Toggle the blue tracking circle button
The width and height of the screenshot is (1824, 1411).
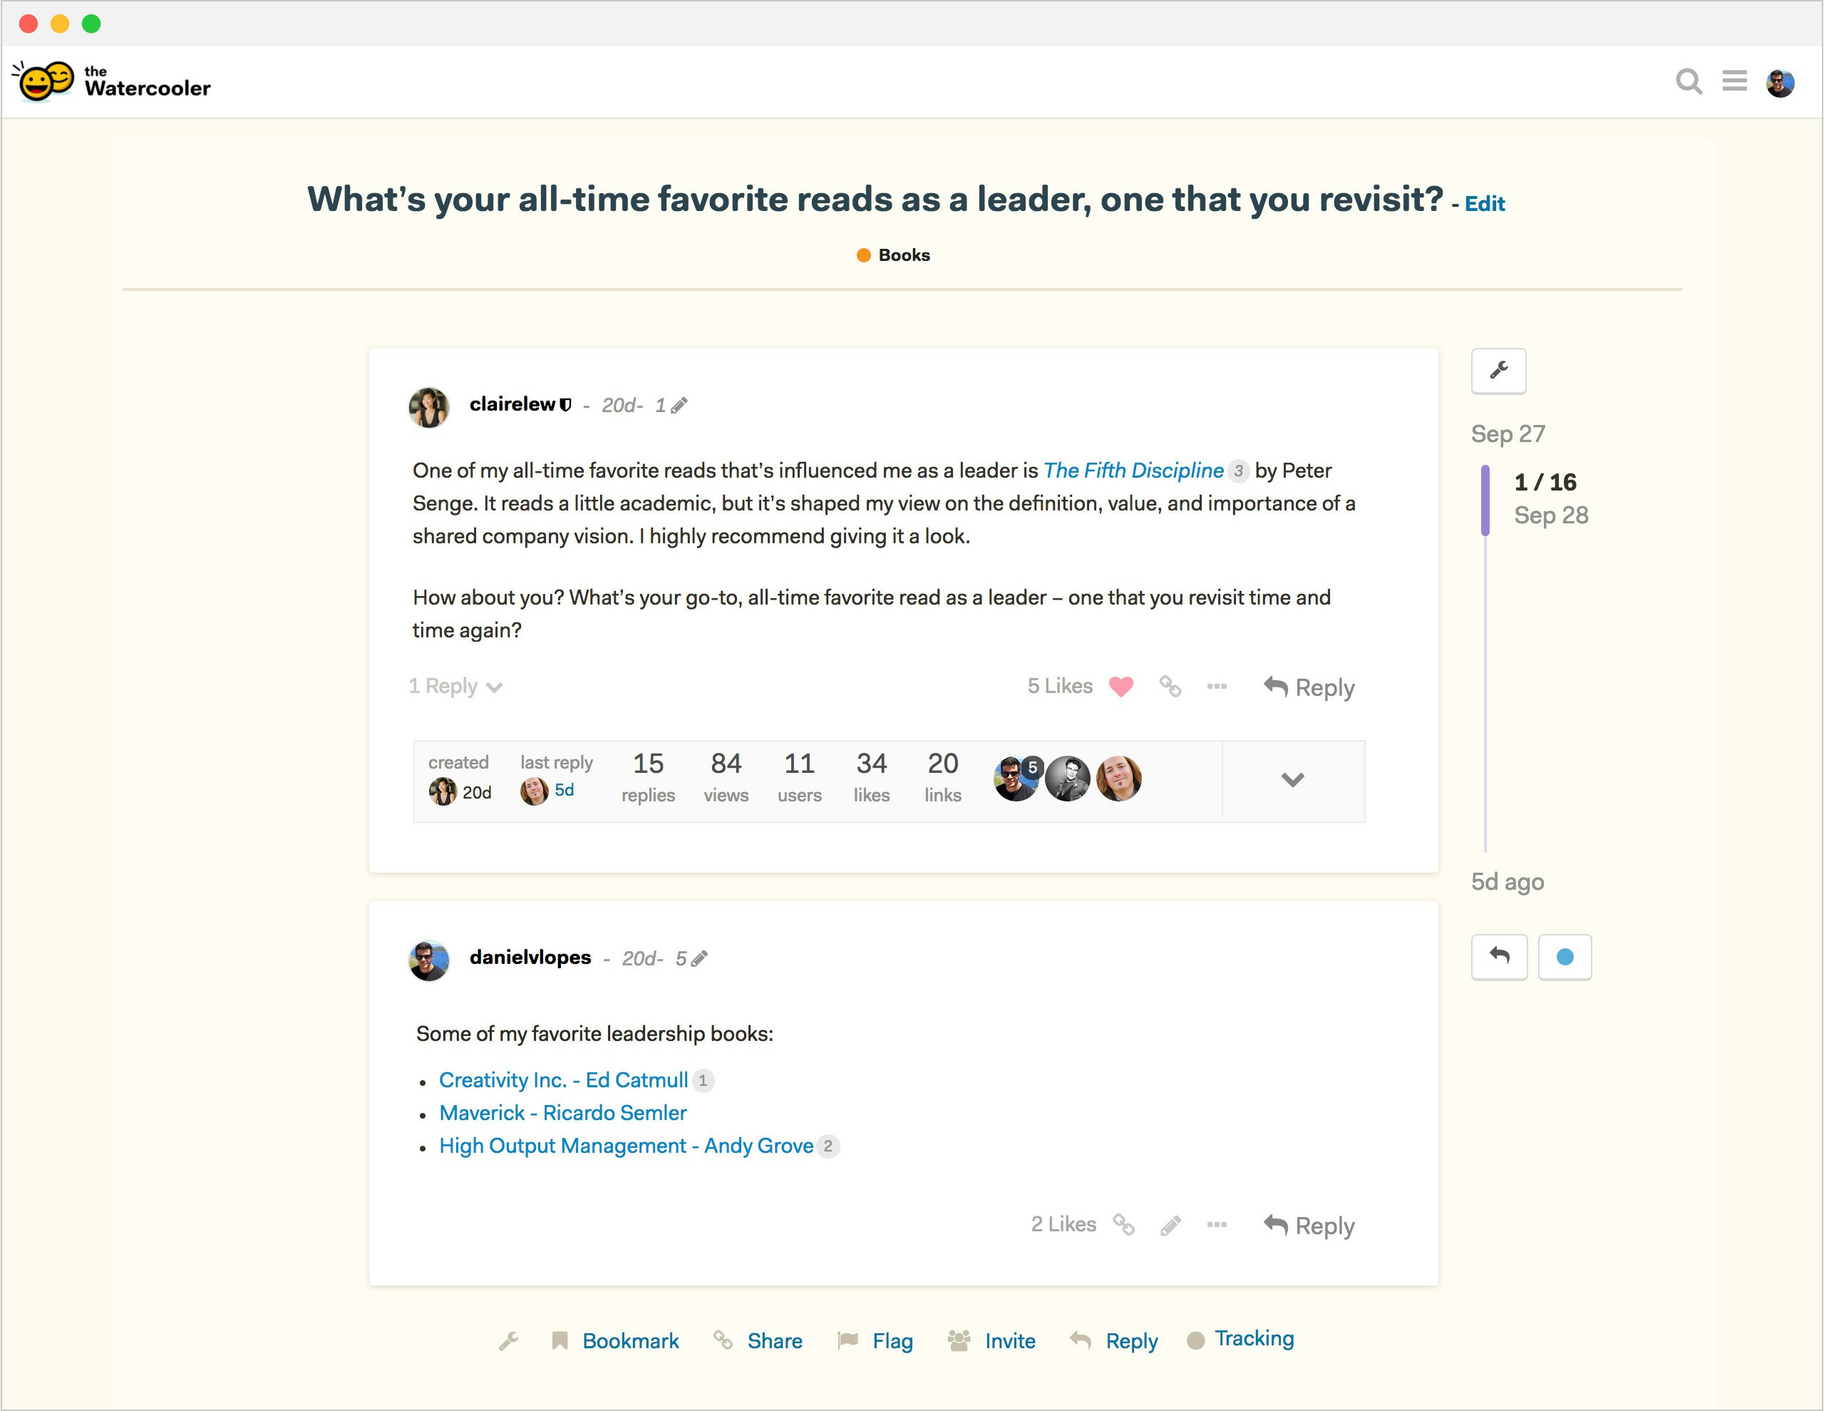tap(1565, 957)
